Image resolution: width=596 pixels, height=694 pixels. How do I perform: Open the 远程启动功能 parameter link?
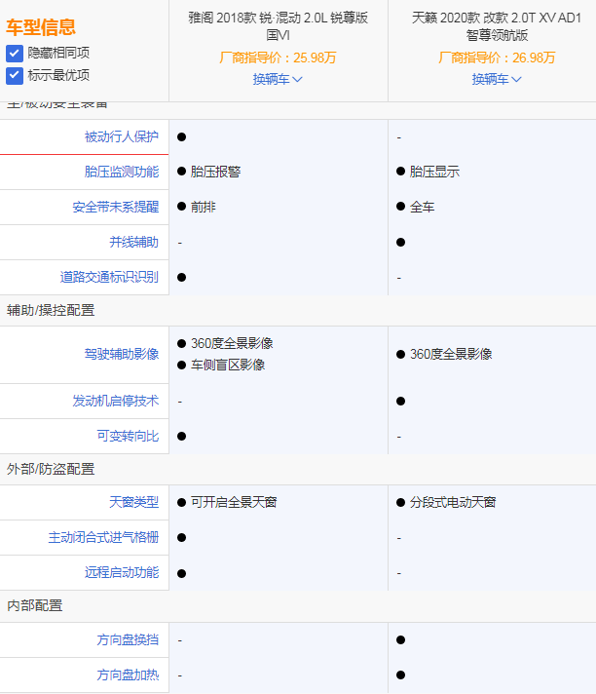coord(121,572)
